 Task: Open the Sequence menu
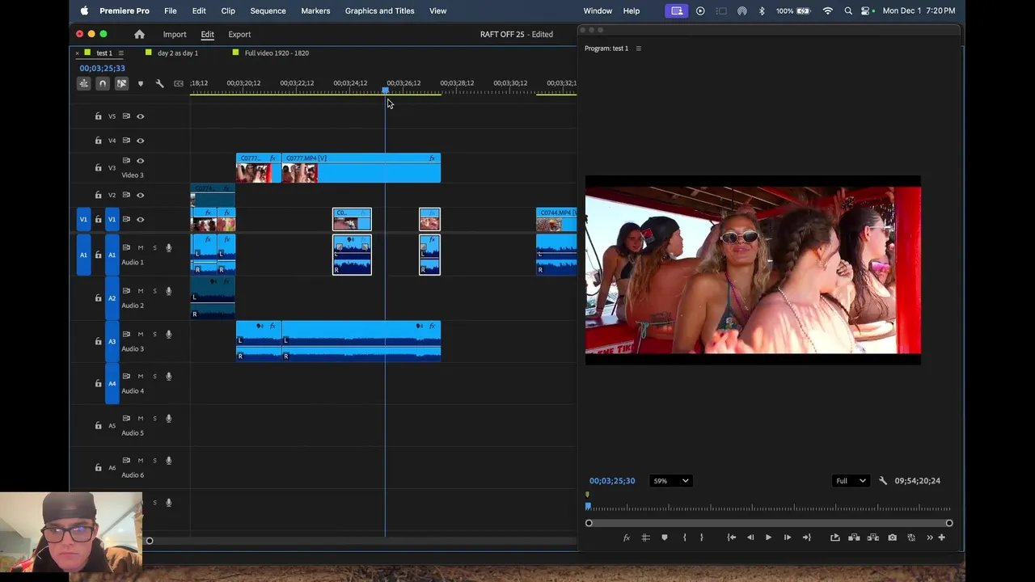pos(268,11)
